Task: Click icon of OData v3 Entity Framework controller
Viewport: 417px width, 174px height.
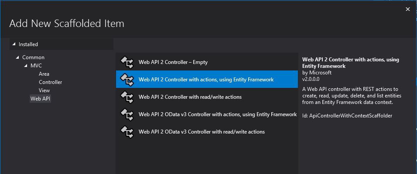Action: coord(127,114)
